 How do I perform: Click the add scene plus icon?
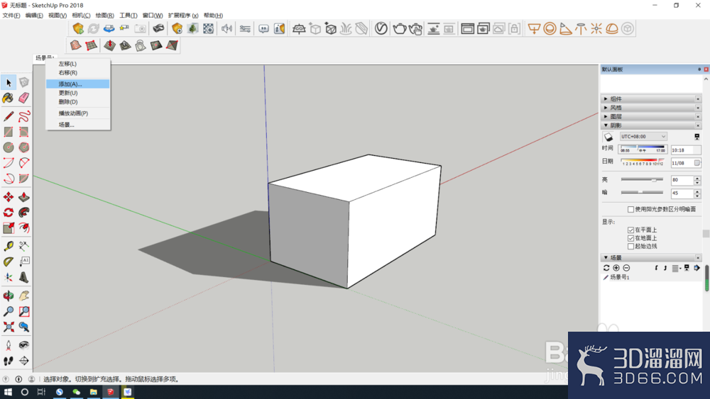pyautogui.click(x=616, y=268)
